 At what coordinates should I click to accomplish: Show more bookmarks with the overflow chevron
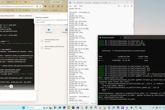pyautogui.click(x=62, y=10)
